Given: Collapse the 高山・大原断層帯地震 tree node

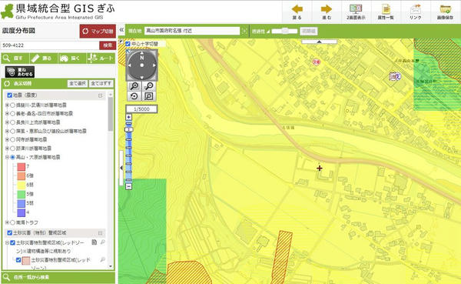Looking at the screenshot, I should click(7, 157).
